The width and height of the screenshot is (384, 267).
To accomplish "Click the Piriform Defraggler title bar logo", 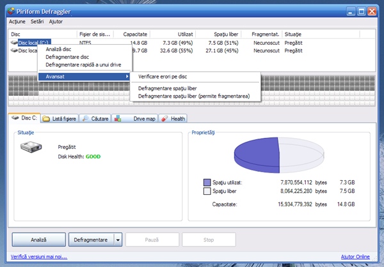I will pos(11,11).
